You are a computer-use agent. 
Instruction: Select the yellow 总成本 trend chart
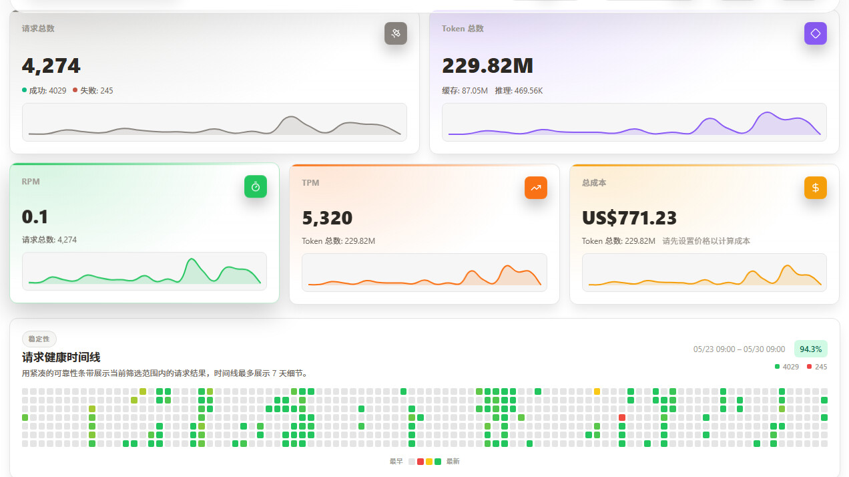pos(704,273)
